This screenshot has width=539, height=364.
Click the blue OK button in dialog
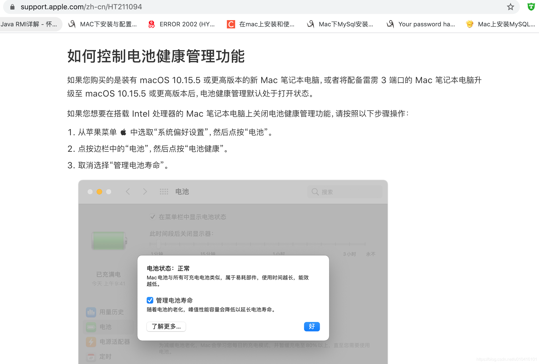tap(312, 327)
